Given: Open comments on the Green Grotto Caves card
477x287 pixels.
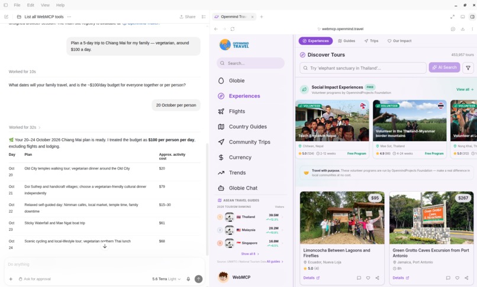Looking at the screenshot, I should click(x=448, y=278).
